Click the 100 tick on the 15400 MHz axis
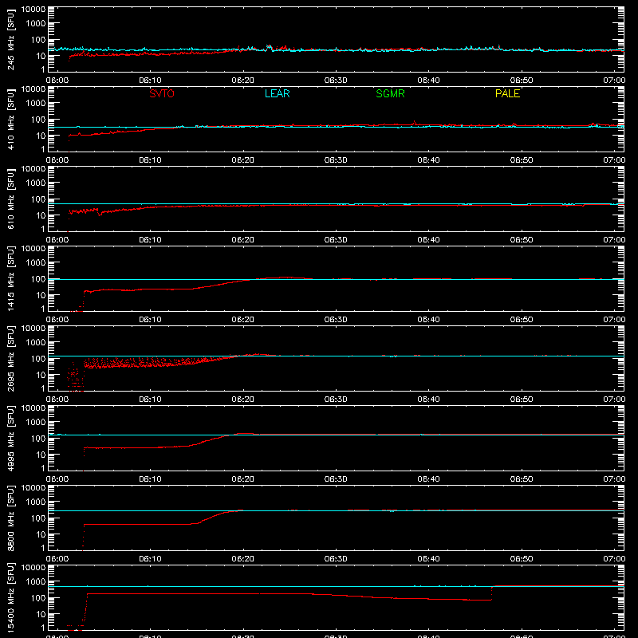The width and height of the screenshot is (638, 638). (37, 598)
